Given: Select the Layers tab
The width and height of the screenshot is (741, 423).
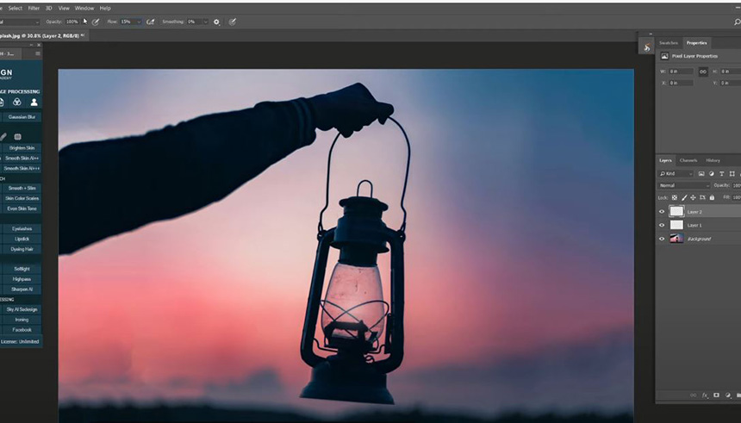Looking at the screenshot, I should tap(665, 160).
